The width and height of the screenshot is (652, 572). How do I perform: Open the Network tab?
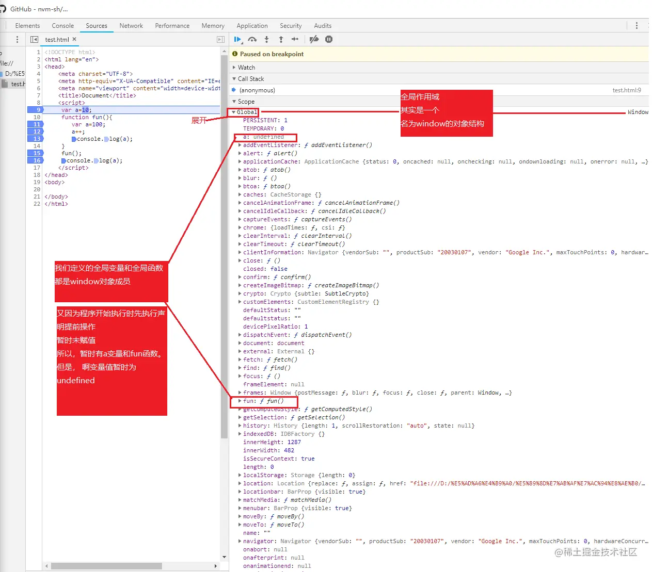click(131, 26)
